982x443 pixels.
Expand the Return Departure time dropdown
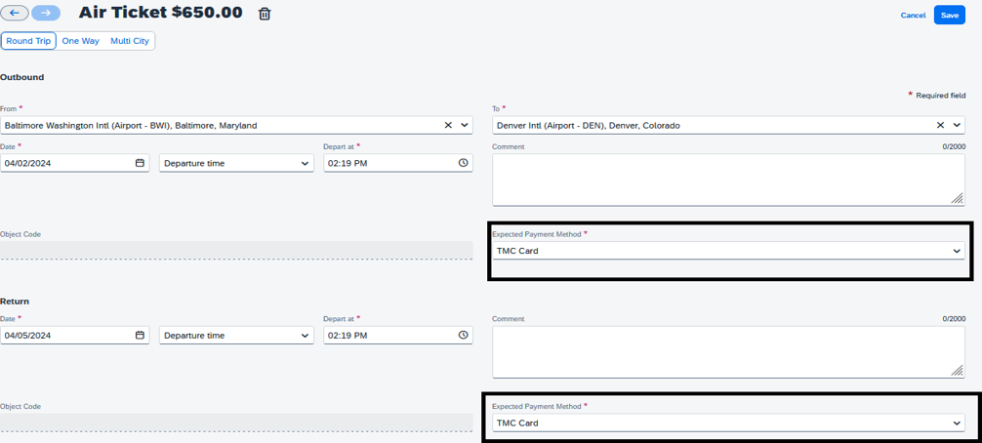(x=236, y=335)
